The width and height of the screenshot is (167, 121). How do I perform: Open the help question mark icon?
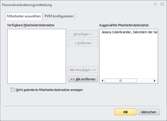point(155,4)
